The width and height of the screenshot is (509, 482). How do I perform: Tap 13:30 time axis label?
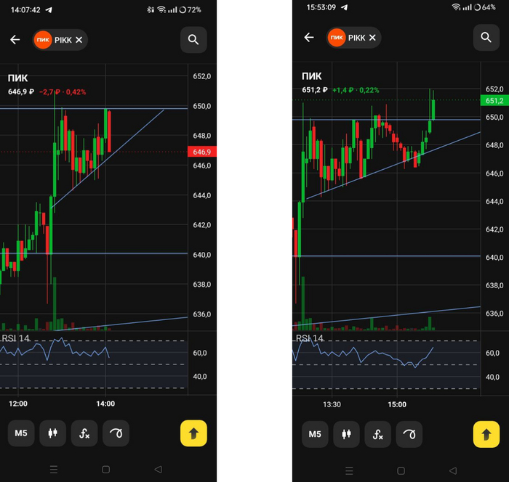pos(332,404)
